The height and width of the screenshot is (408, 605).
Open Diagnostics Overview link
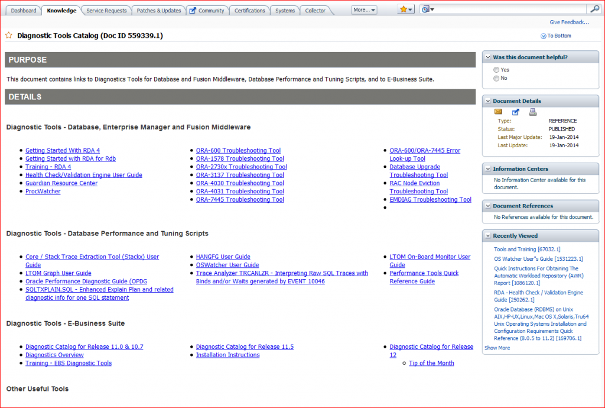point(54,355)
